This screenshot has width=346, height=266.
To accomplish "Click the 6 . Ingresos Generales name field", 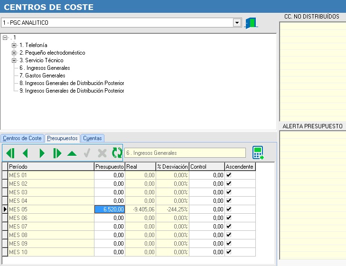I will coord(185,153).
